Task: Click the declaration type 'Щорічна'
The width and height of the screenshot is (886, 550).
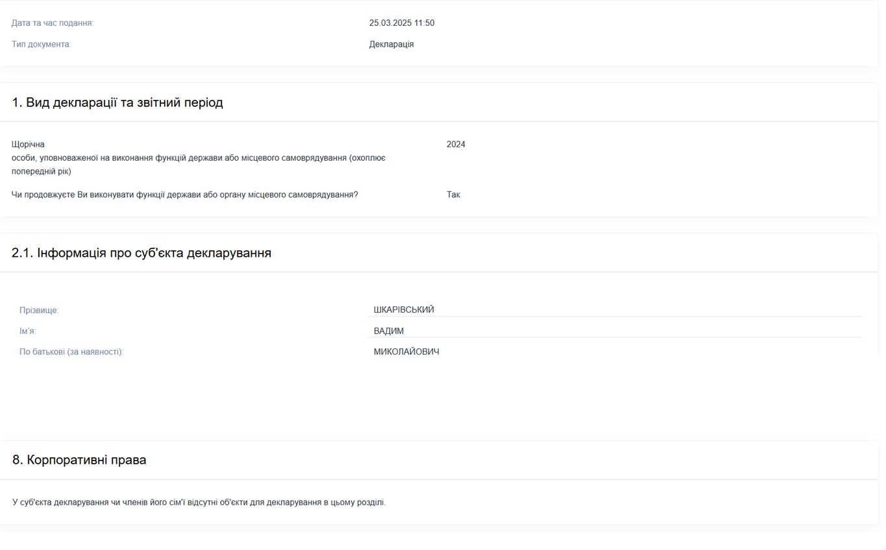Action: (x=28, y=145)
